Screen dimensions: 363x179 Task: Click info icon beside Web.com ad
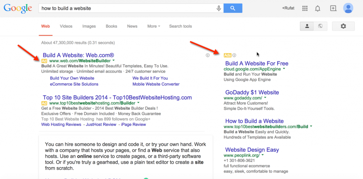(208, 55)
